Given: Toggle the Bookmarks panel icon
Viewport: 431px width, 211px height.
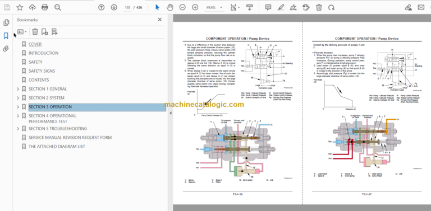Looking at the screenshot, I should pyautogui.click(x=6, y=36).
